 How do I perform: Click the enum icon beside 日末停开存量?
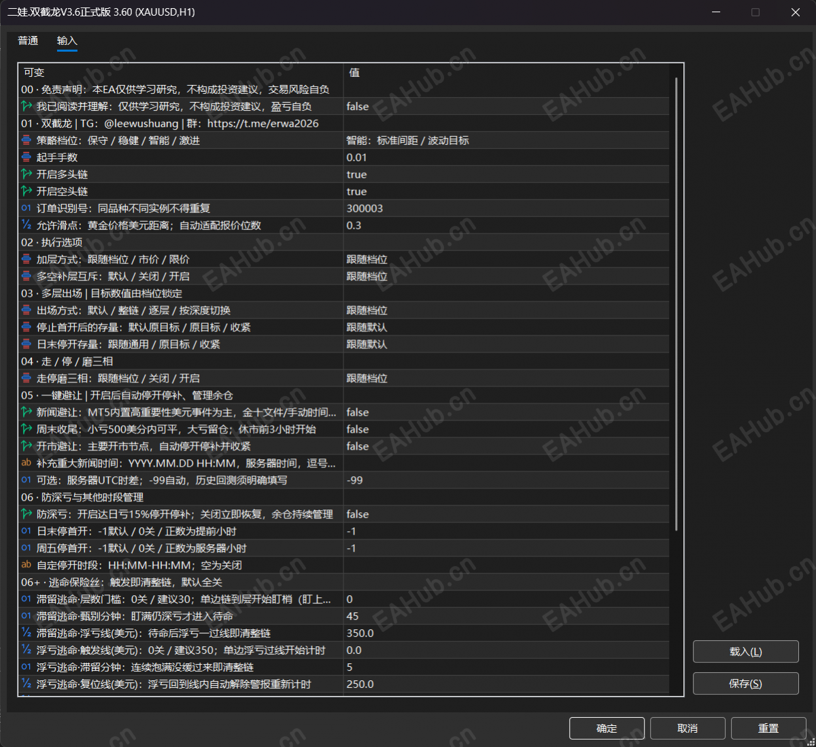[27, 344]
